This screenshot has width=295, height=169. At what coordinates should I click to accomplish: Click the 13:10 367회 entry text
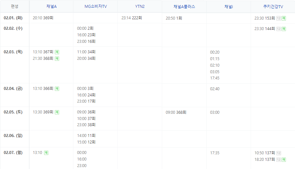(43, 52)
